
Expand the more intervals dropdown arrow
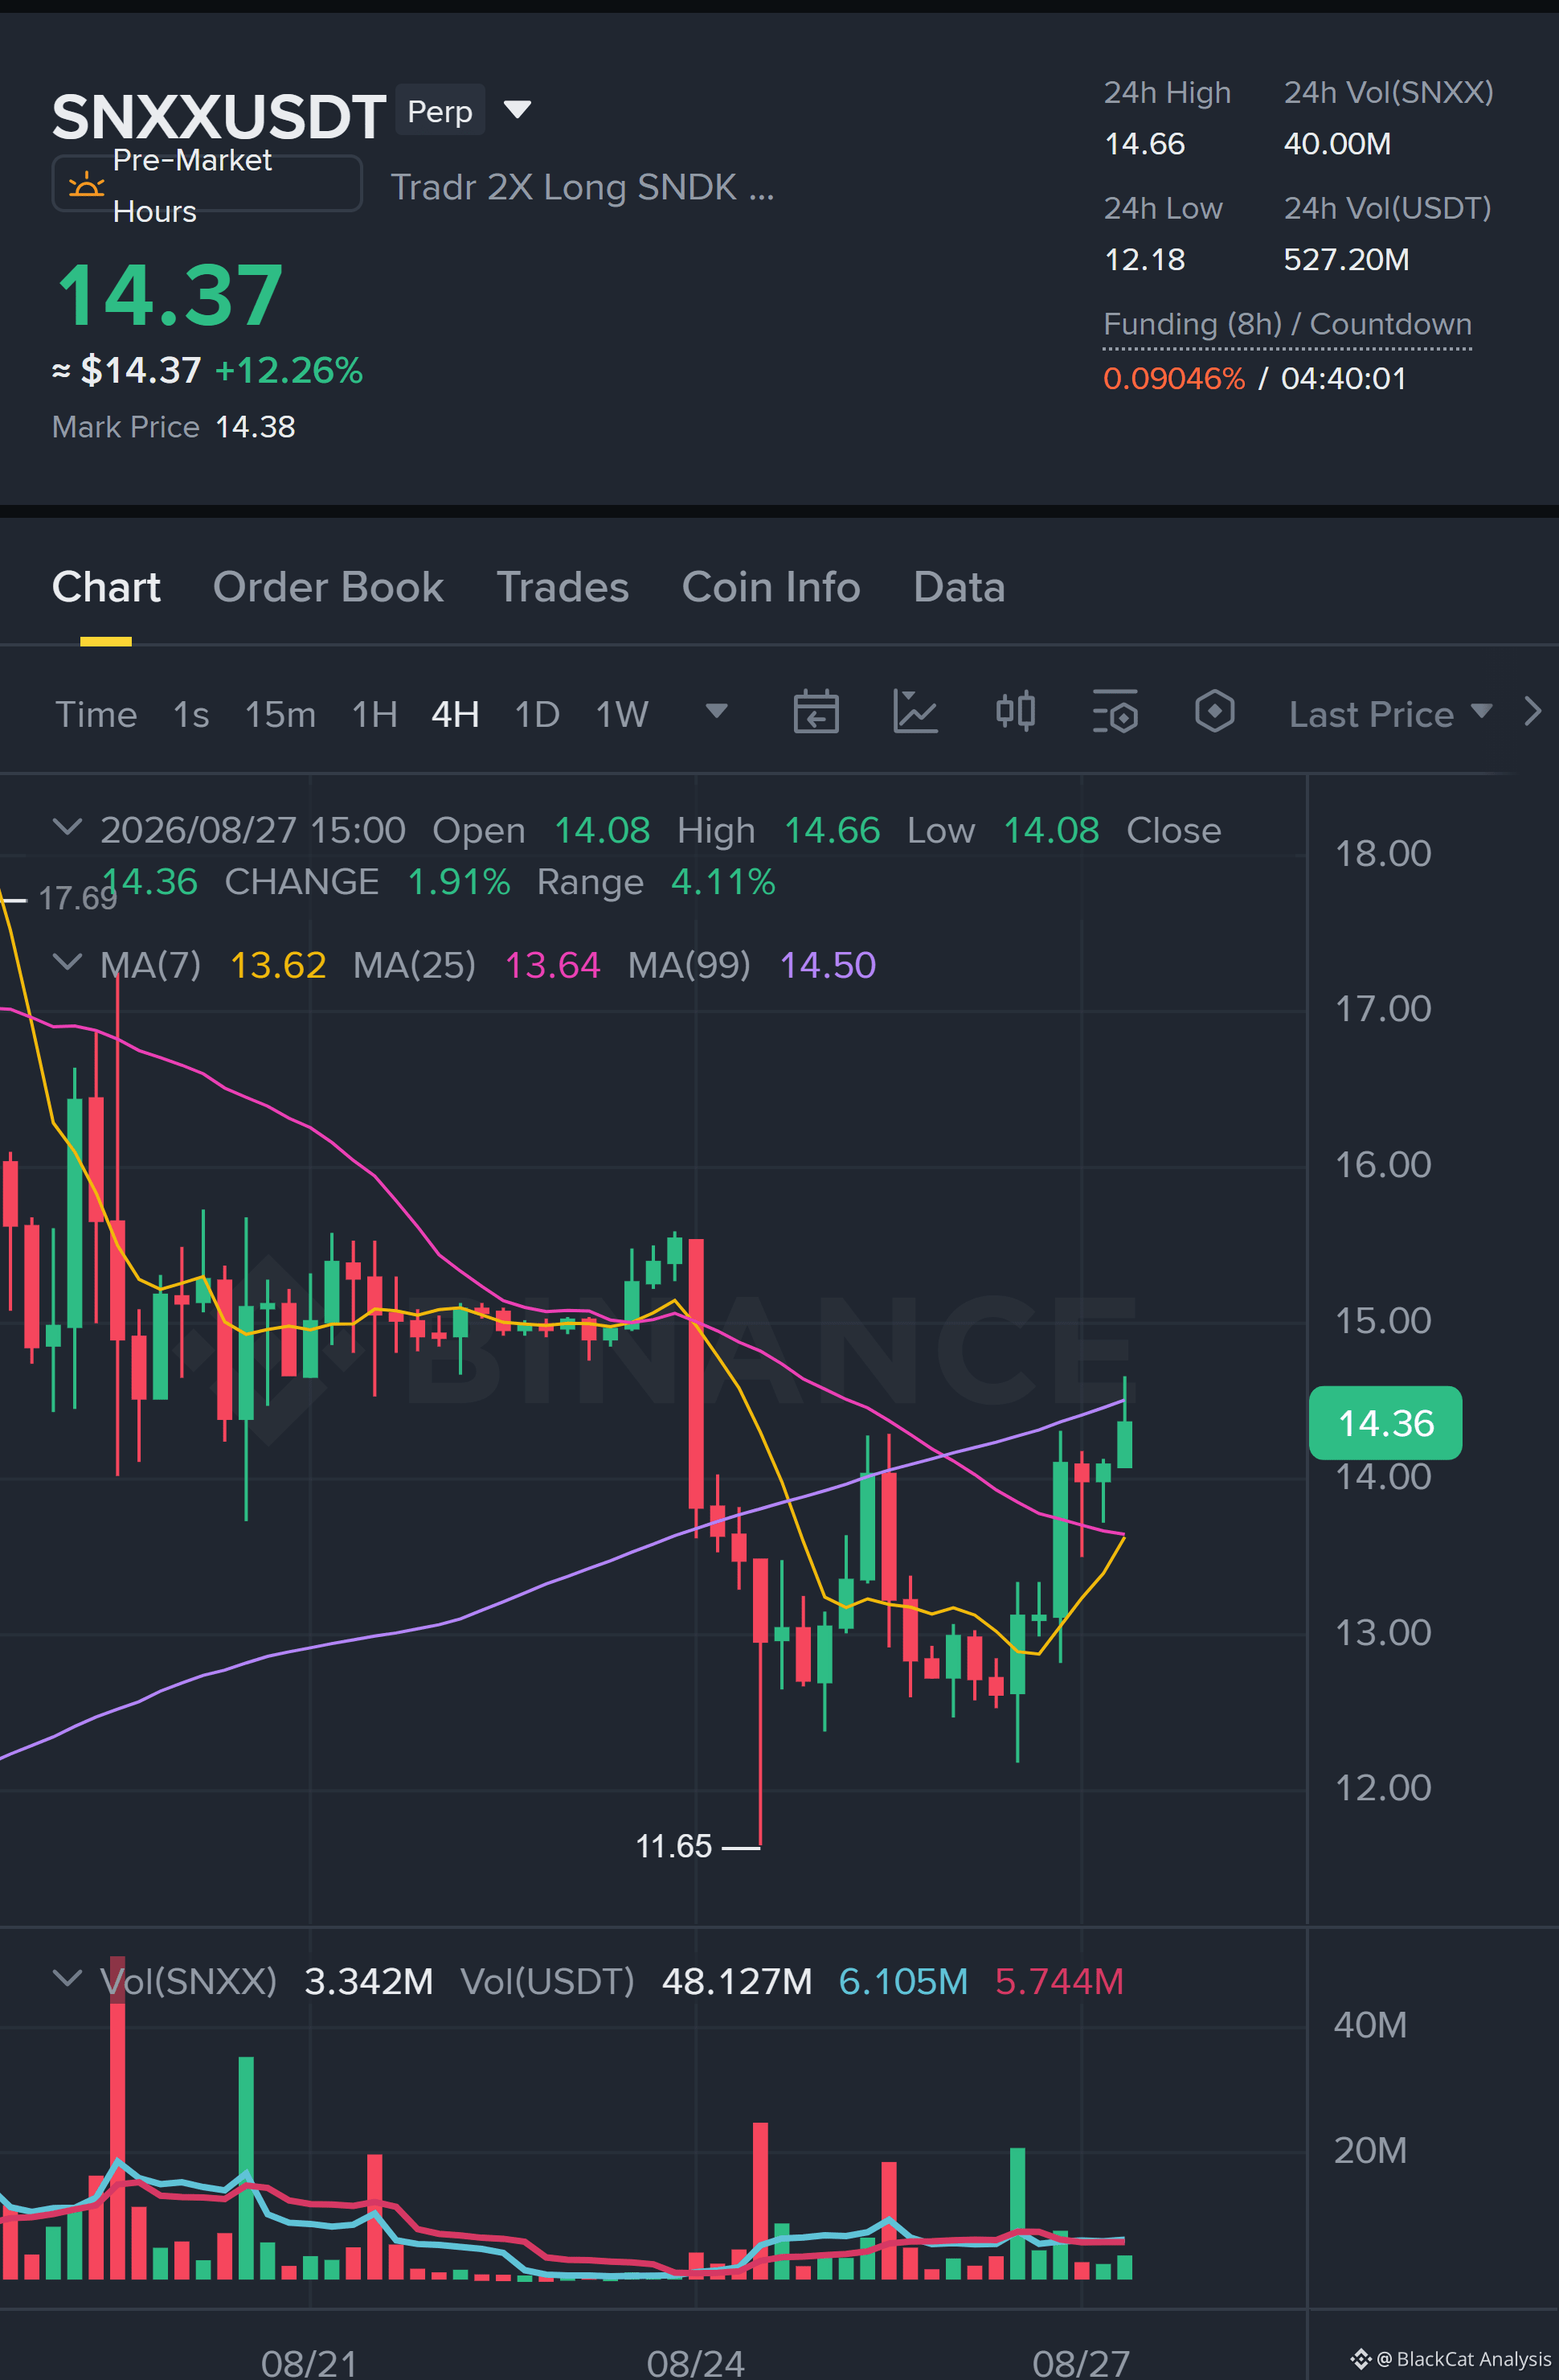(x=715, y=712)
